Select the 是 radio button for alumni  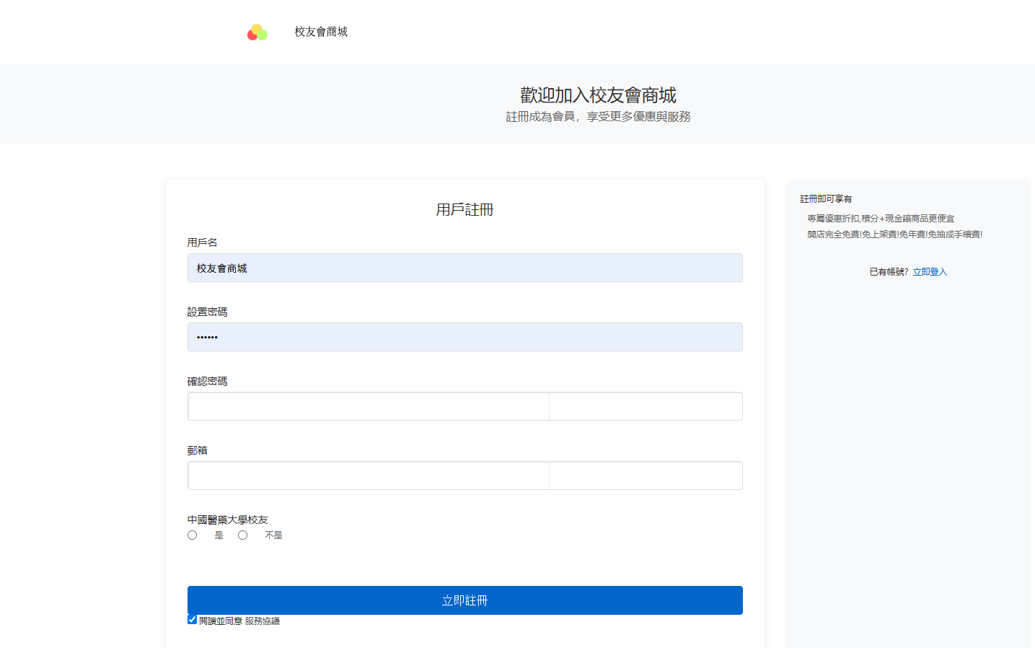193,535
